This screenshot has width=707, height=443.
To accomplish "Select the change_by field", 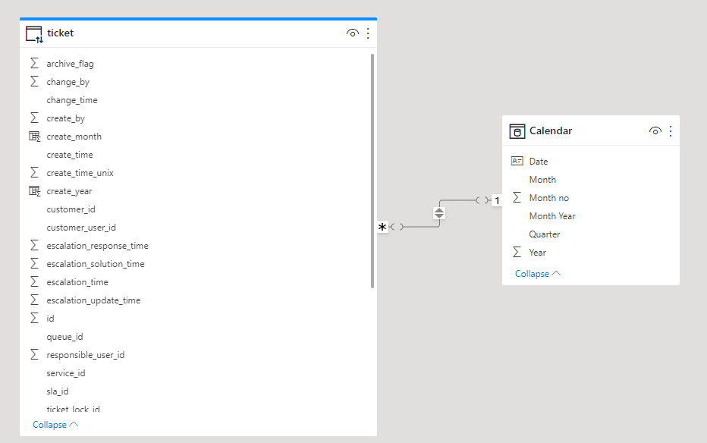I will tap(68, 82).
